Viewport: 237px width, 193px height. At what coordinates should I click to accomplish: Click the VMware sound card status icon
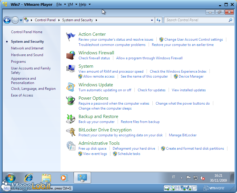tap(189, 188)
